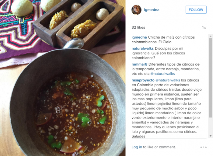Open igmedna username in the caption
213x156 pixels.
[139, 37]
